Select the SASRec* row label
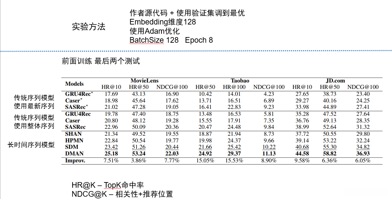The height and width of the screenshot is (199, 392). (77, 107)
